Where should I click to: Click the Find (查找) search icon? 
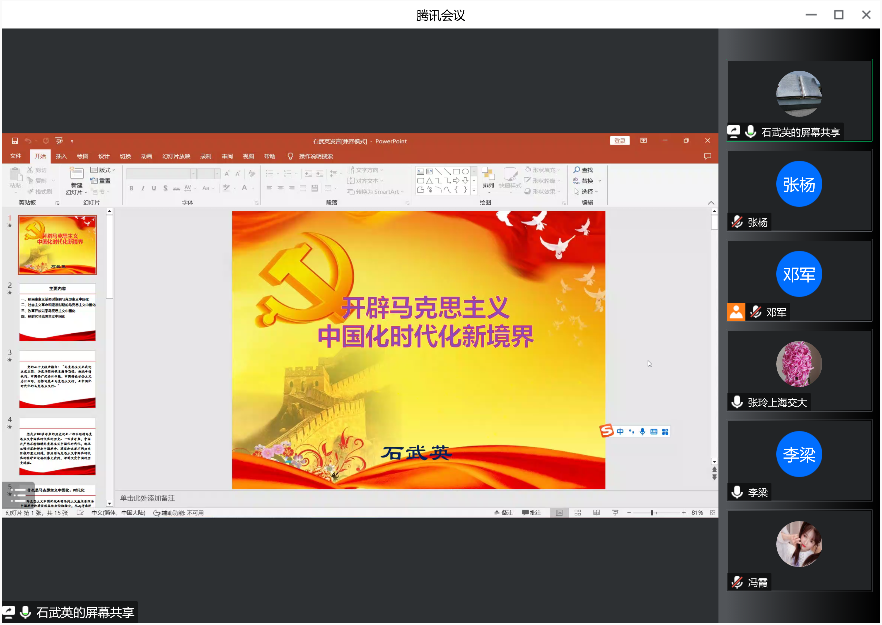(x=576, y=170)
